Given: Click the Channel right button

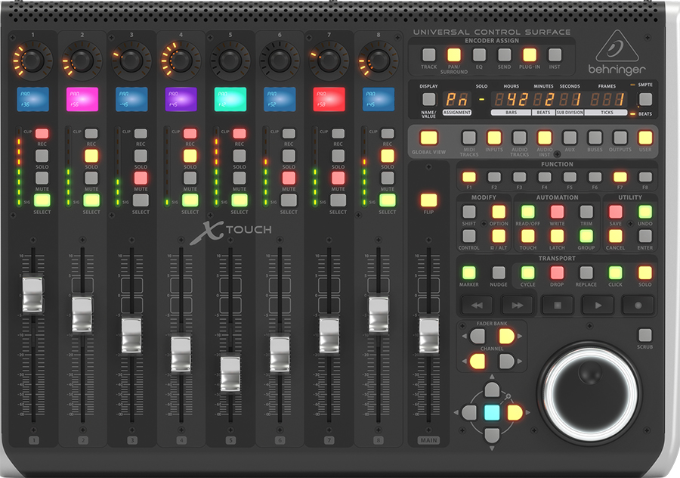Looking at the screenshot, I should click(506, 361).
